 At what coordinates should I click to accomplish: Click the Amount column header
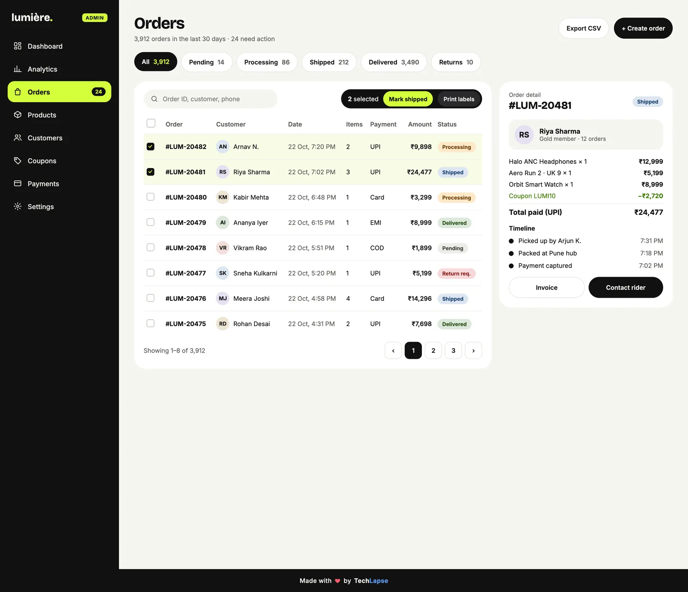[x=420, y=124]
